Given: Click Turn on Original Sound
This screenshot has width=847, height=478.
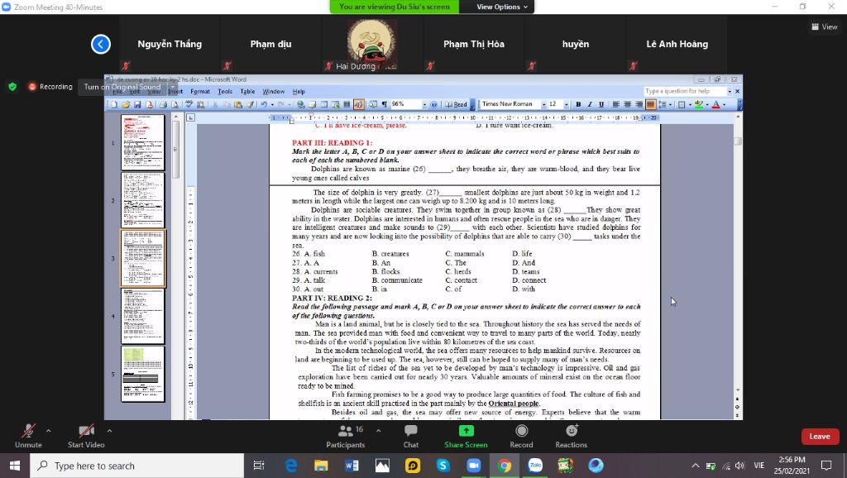Looking at the screenshot, I should [x=122, y=86].
